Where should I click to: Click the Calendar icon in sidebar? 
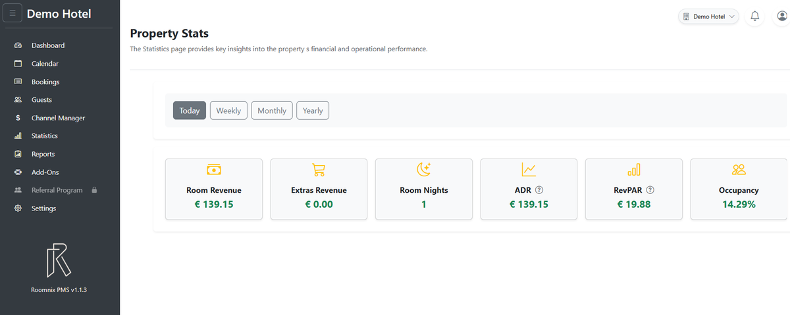coord(18,64)
